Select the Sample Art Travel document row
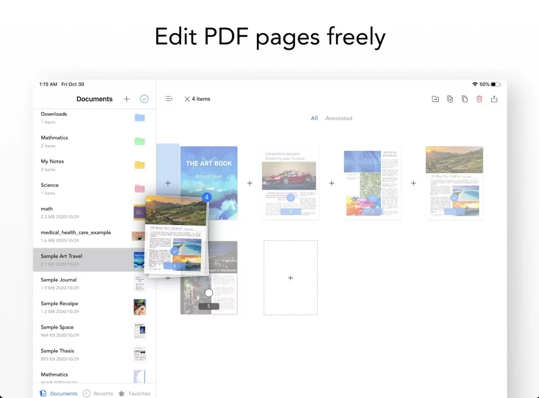The width and height of the screenshot is (539, 398). (x=95, y=260)
